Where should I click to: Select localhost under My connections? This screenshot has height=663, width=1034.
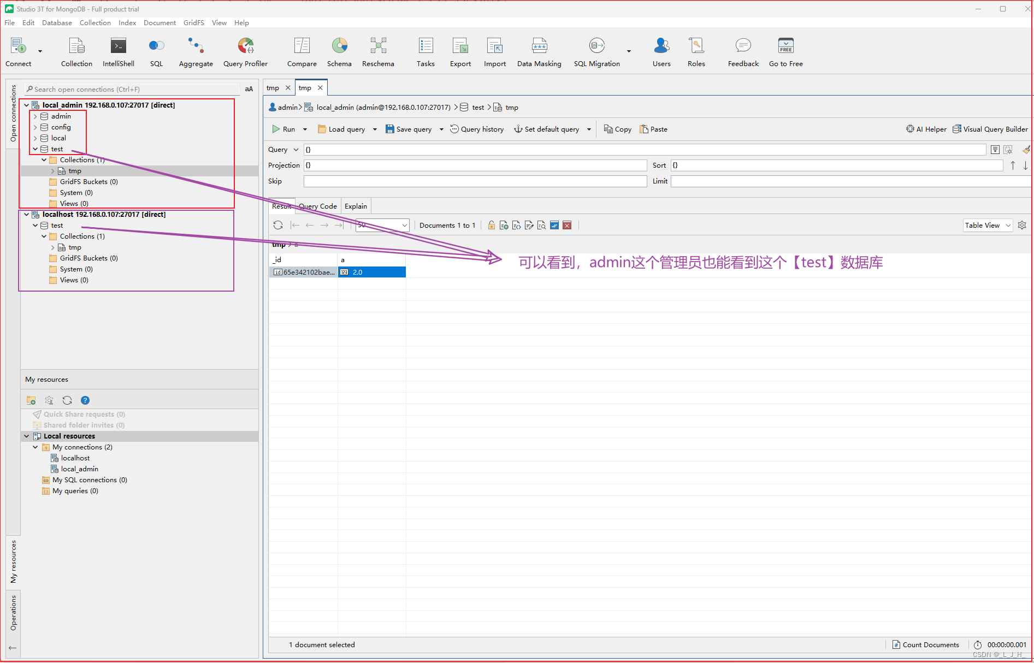click(75, 458)
